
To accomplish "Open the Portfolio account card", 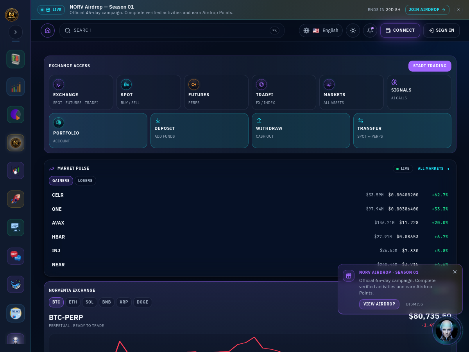I will pyautogui.click(x=98, y=131).
